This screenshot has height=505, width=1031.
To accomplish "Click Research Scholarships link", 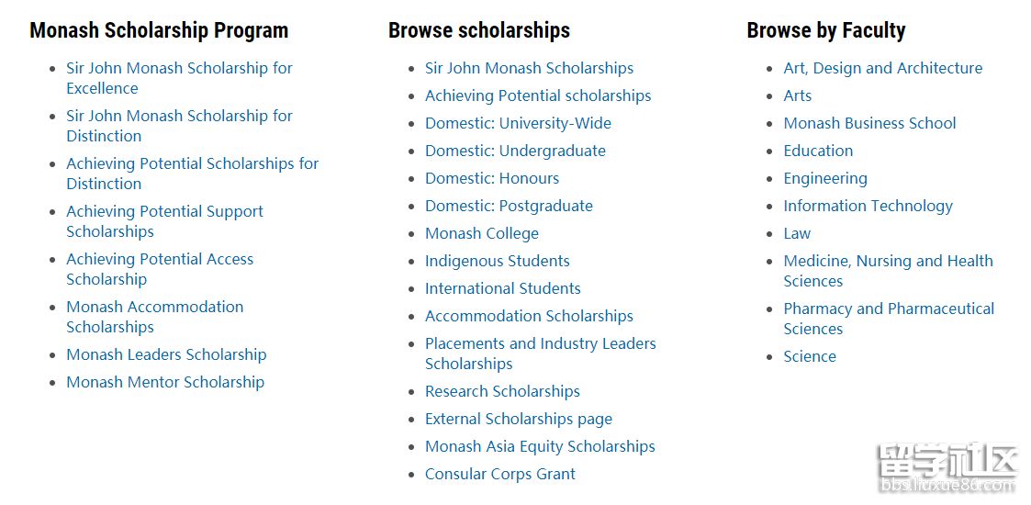I will 502,391.
